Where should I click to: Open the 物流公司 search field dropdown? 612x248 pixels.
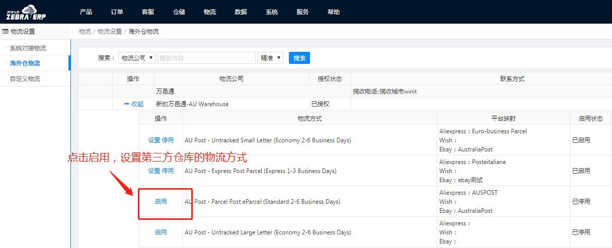(136, 58)
